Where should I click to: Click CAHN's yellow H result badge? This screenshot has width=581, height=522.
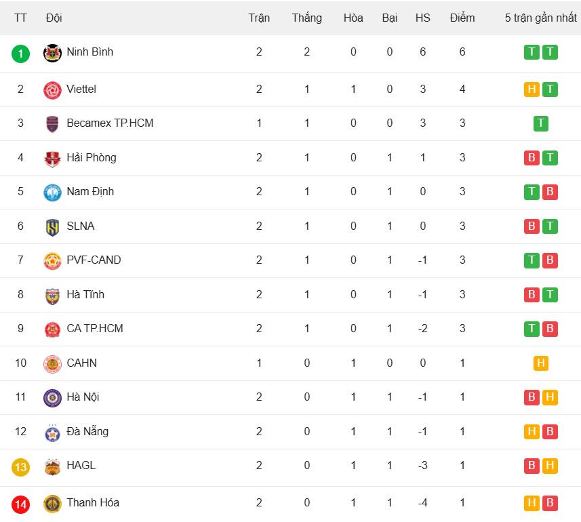tap(541, 363)
